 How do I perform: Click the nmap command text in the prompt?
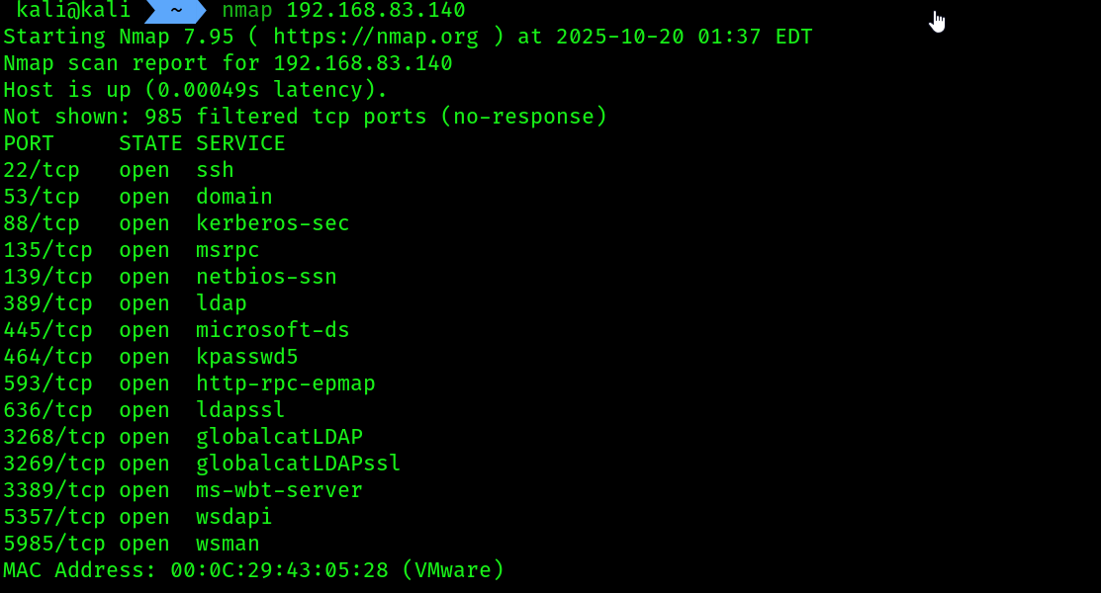point(247,11)
